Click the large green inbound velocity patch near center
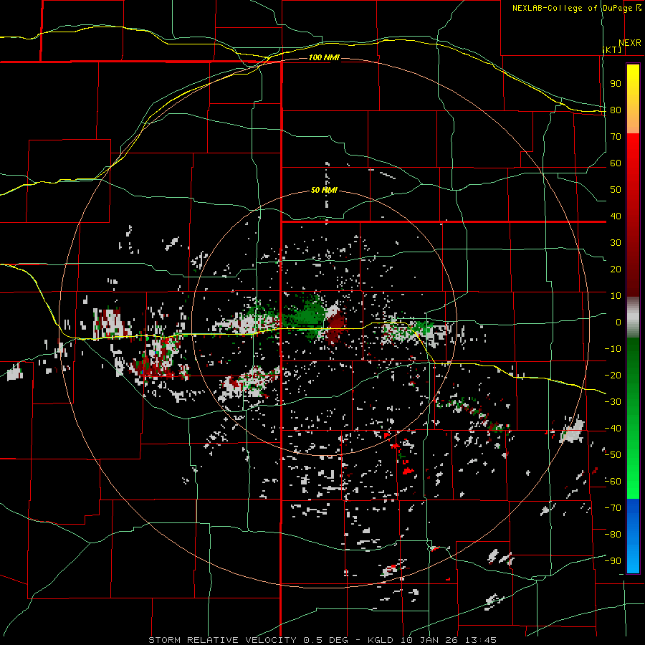The width and height of the screenshot is (645, 645). (x=307, y=316)
